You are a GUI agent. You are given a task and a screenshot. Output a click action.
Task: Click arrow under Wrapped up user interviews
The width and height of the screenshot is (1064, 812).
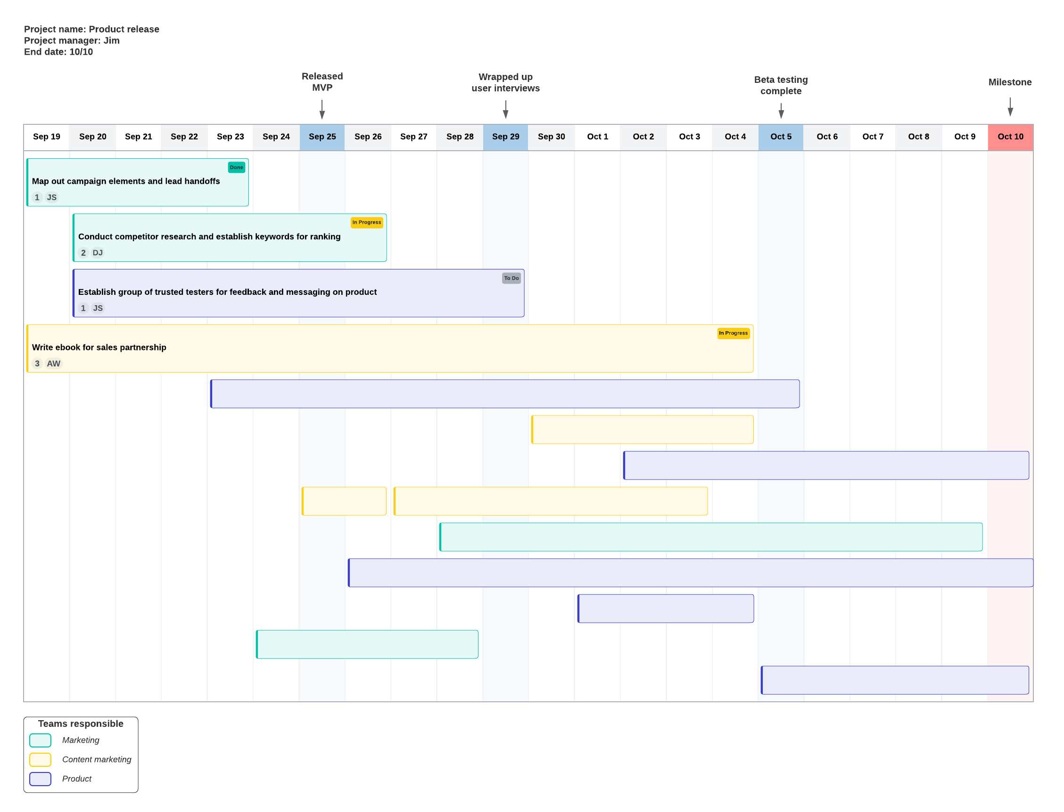click(505, 109)
